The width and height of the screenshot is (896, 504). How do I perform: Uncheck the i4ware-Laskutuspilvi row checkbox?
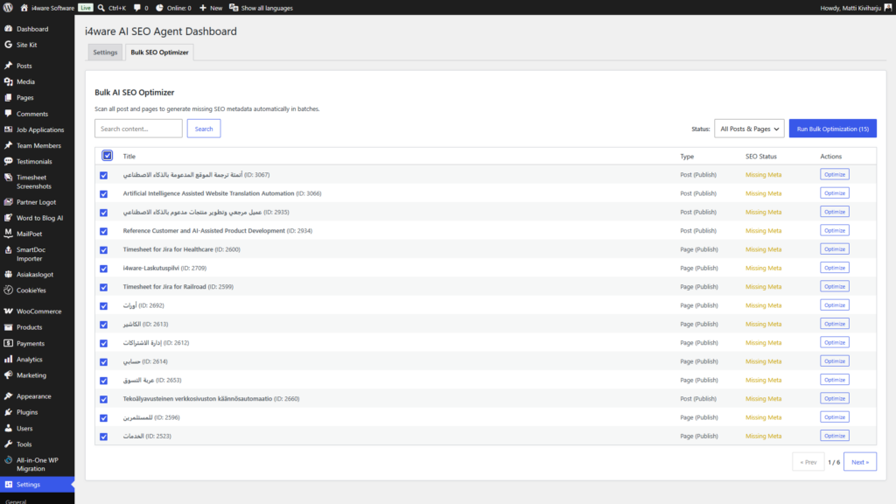point(103,269)
